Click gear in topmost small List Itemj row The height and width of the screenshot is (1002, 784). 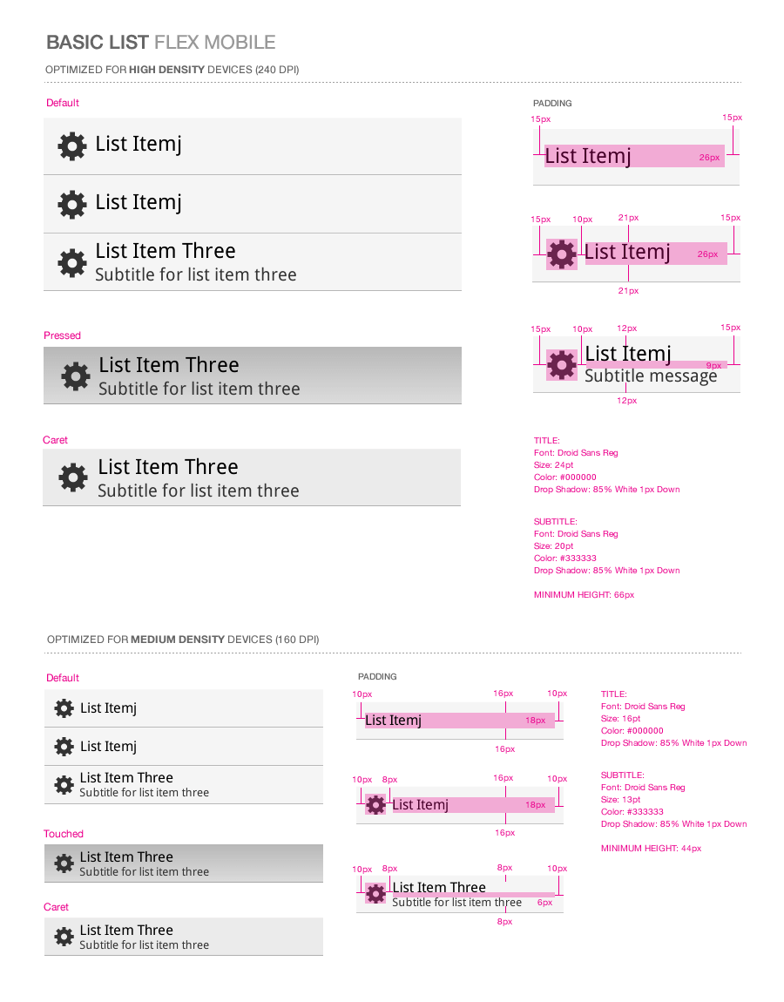[x=64, y=708]
